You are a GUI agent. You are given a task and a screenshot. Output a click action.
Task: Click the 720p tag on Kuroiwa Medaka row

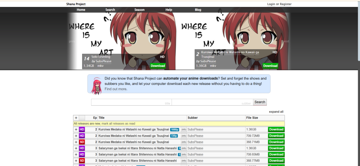tap(174, 136)
